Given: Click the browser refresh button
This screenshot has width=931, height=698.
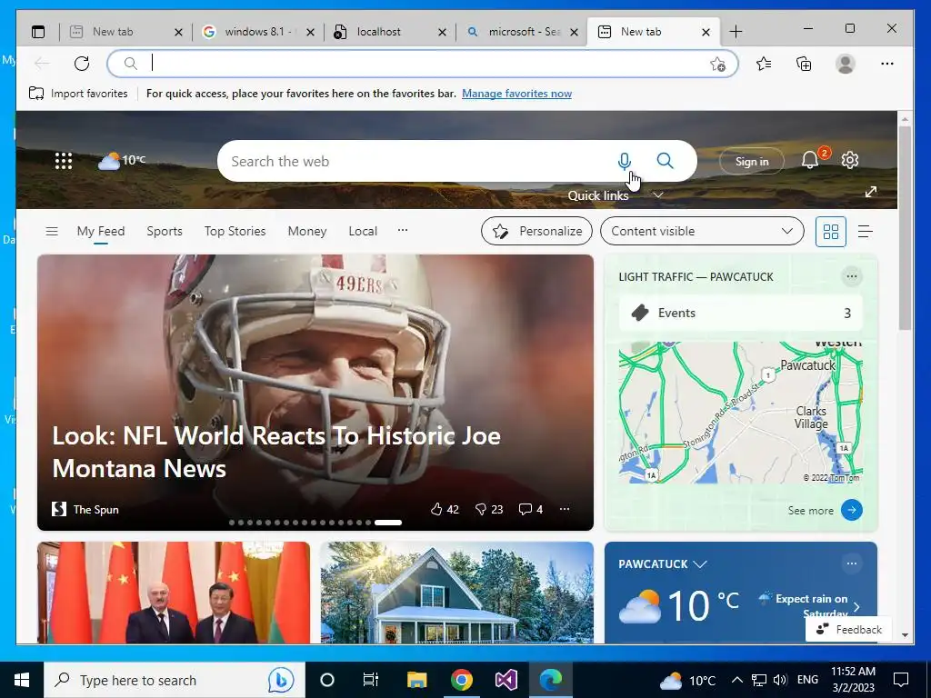Looking at the screenshot, I should coord(81,64).
